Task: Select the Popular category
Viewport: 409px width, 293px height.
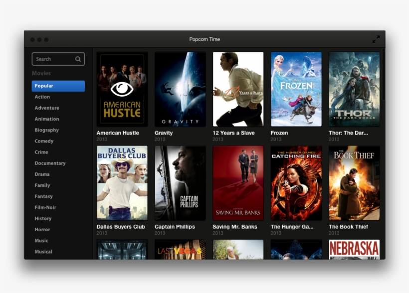Action: coord(58,86)
